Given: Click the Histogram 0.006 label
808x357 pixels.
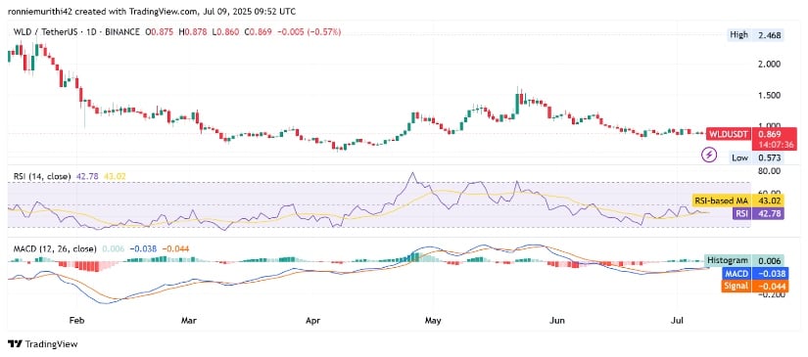Looking at the screenshot, I should (744, 260).
